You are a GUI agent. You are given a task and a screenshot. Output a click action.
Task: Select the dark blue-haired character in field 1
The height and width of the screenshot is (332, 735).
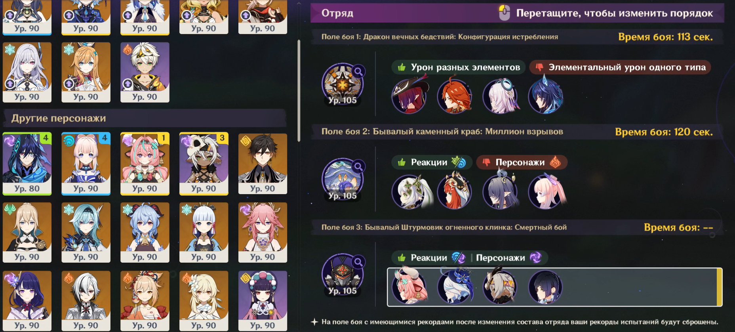pos(546,96)
